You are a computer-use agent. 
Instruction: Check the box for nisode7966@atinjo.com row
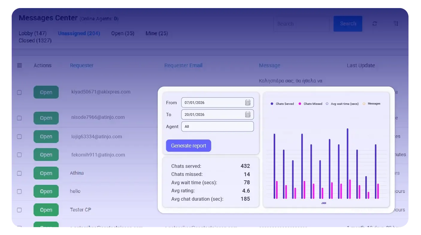tap(19, 118)
